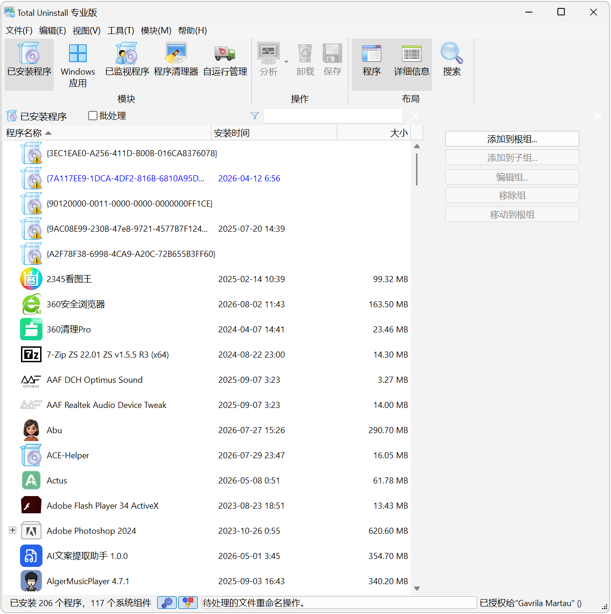The height and width of the screenshot is (614, 611).
Task: Select the {A2F78F38-6998-4CA9-A20C-72B655B3FF60} row
Action: click(x=207, y=254)
